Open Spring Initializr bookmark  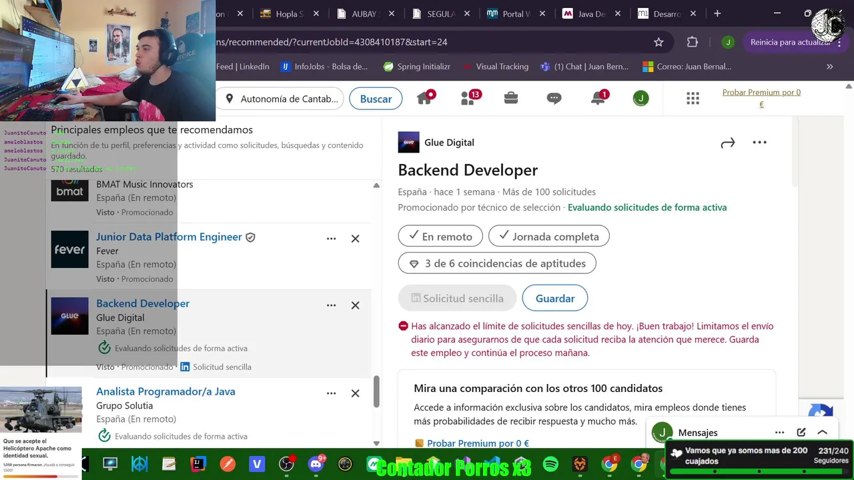(x=417, y=67)
